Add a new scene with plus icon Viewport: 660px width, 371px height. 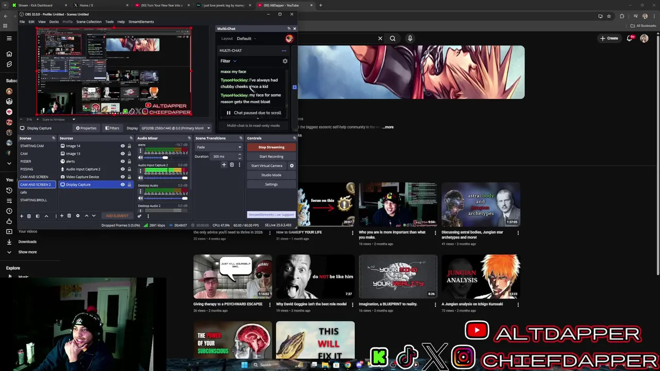click(x=22, y=216)
